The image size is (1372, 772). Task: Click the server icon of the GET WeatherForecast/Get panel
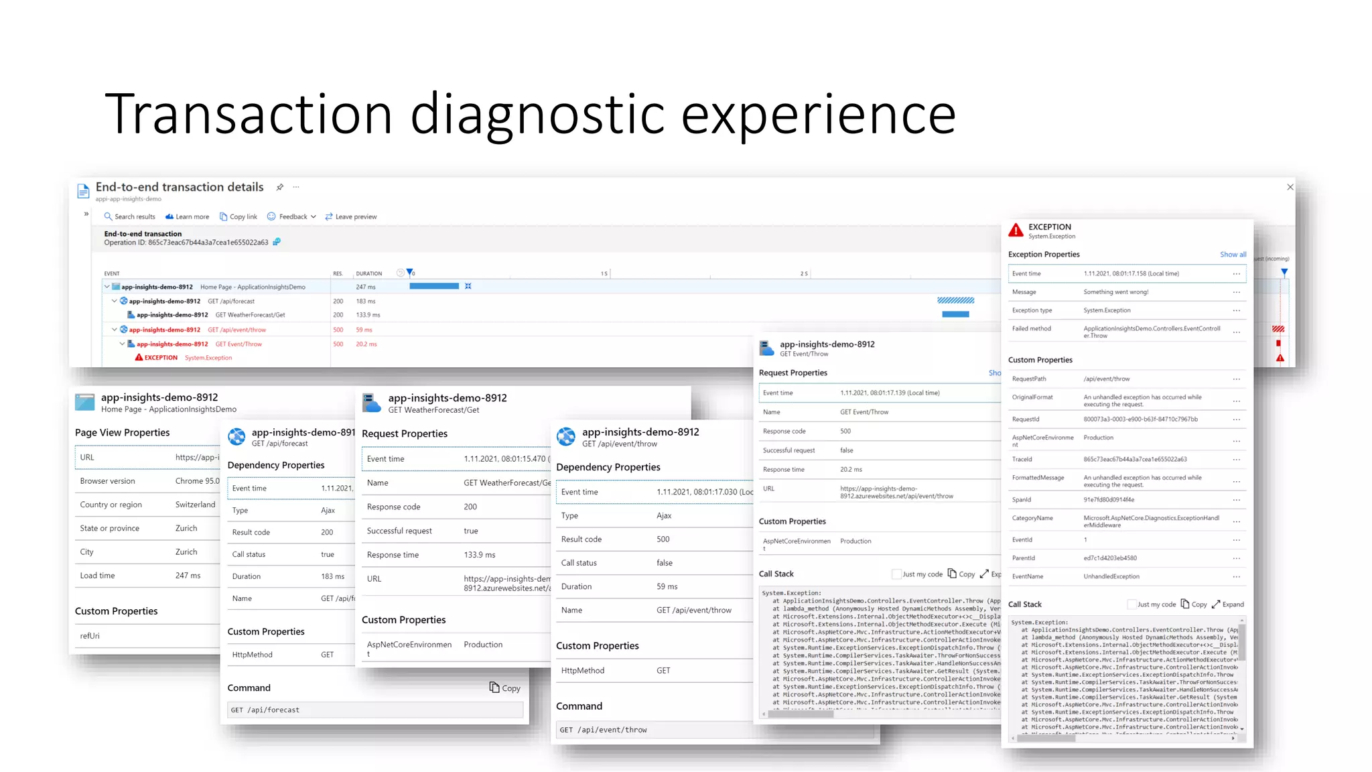tap(372, 403)
